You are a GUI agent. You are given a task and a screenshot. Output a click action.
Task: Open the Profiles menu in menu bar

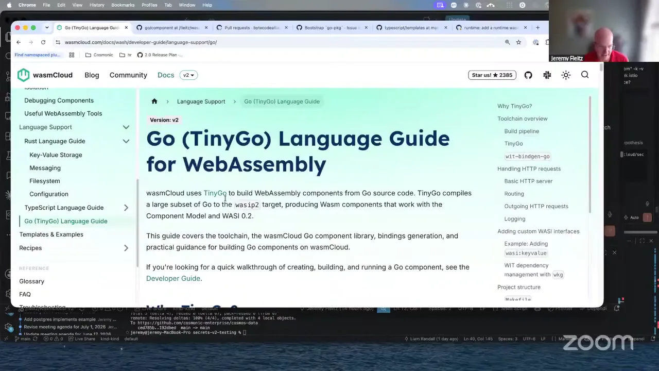[x=149, y=5]
